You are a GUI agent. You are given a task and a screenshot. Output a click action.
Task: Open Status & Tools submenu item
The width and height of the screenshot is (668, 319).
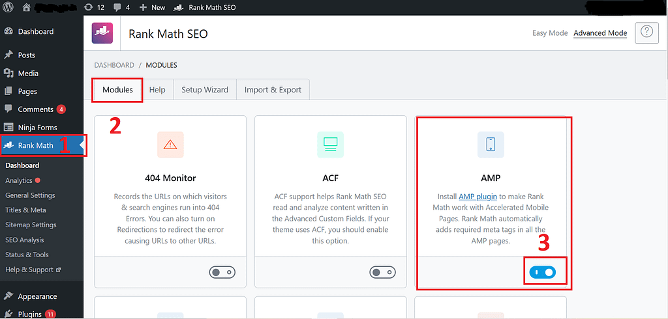point(27,255)
